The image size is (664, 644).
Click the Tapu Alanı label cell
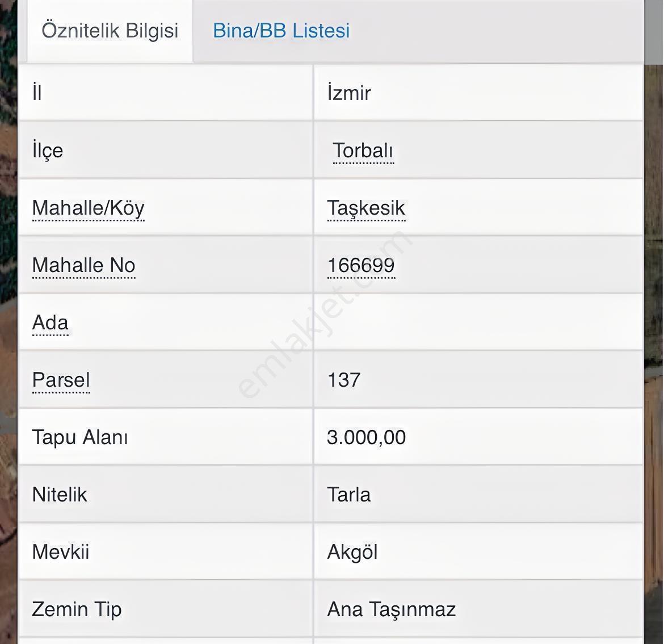166,437
